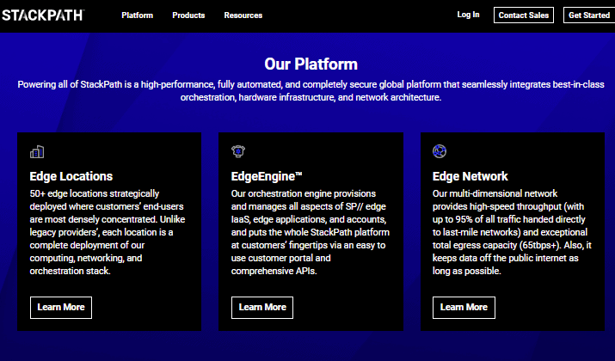Screen dimensions: 615x361
Task: Open the Resources menu
Action: [x=243, y=15]
